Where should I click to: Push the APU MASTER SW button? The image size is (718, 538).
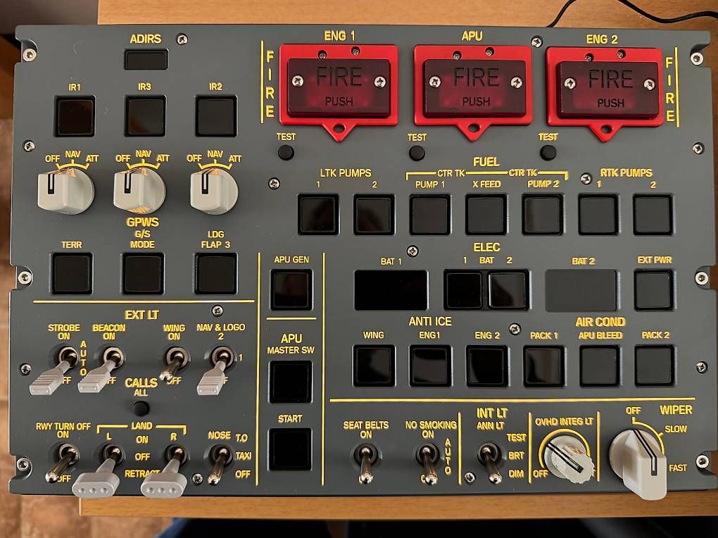coord(290,382)
